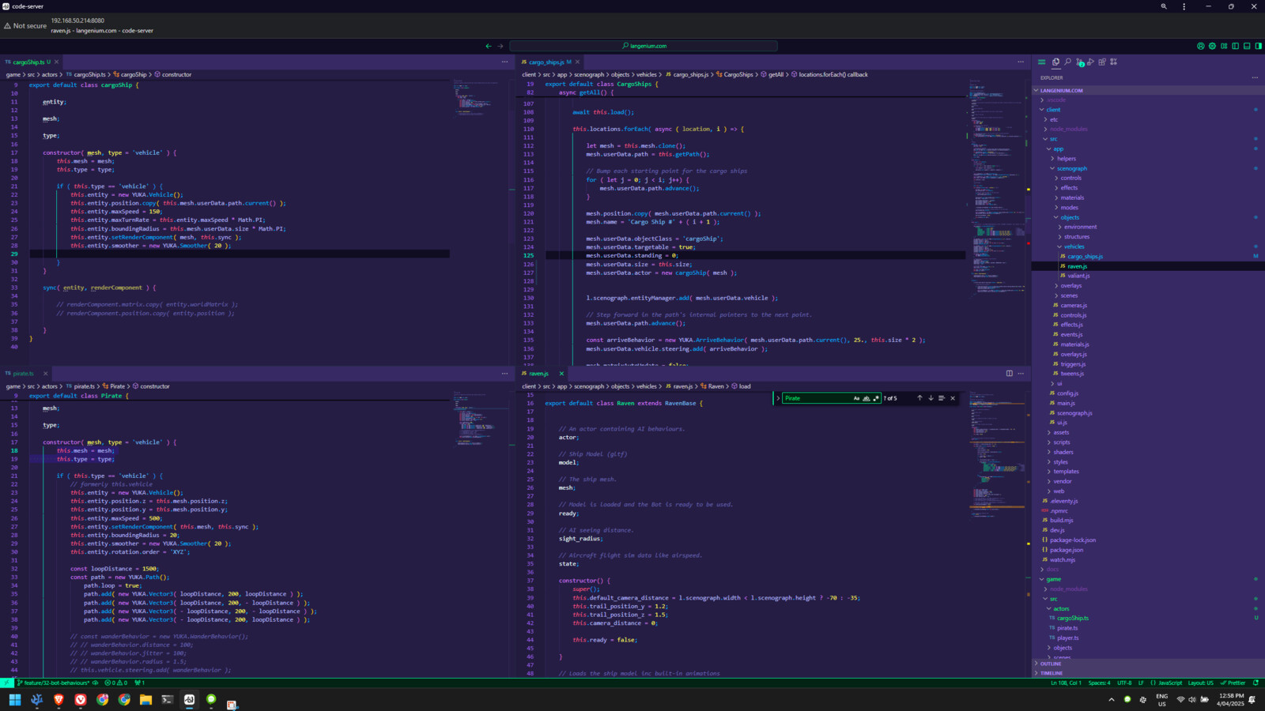The image size is (1265, 711).
Task: Split the raven.js editor right
Action: (1009, 374)
